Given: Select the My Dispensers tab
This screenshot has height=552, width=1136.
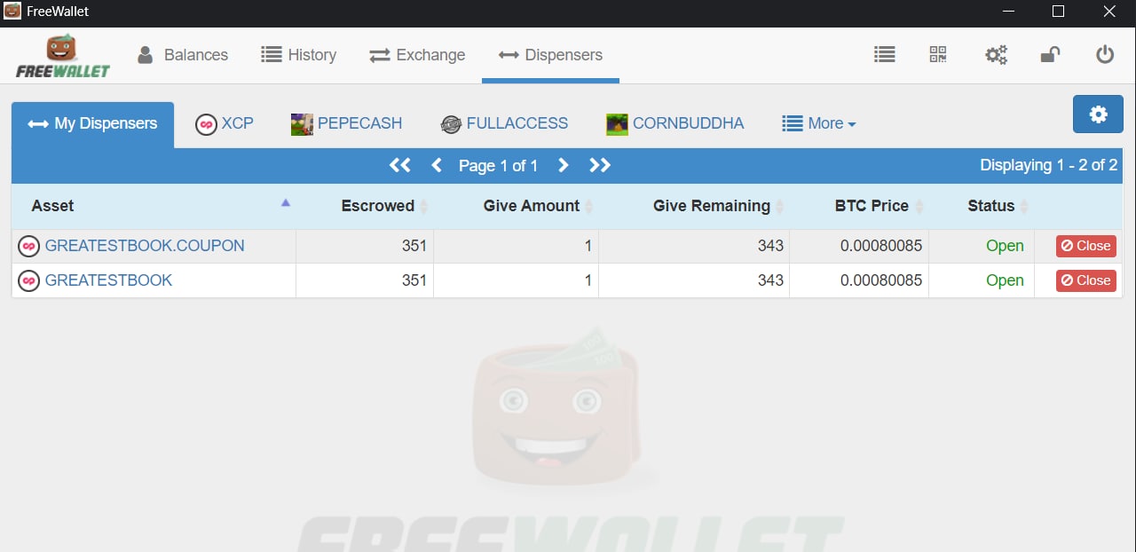Looking at the screenshot, I should point(92,124).
